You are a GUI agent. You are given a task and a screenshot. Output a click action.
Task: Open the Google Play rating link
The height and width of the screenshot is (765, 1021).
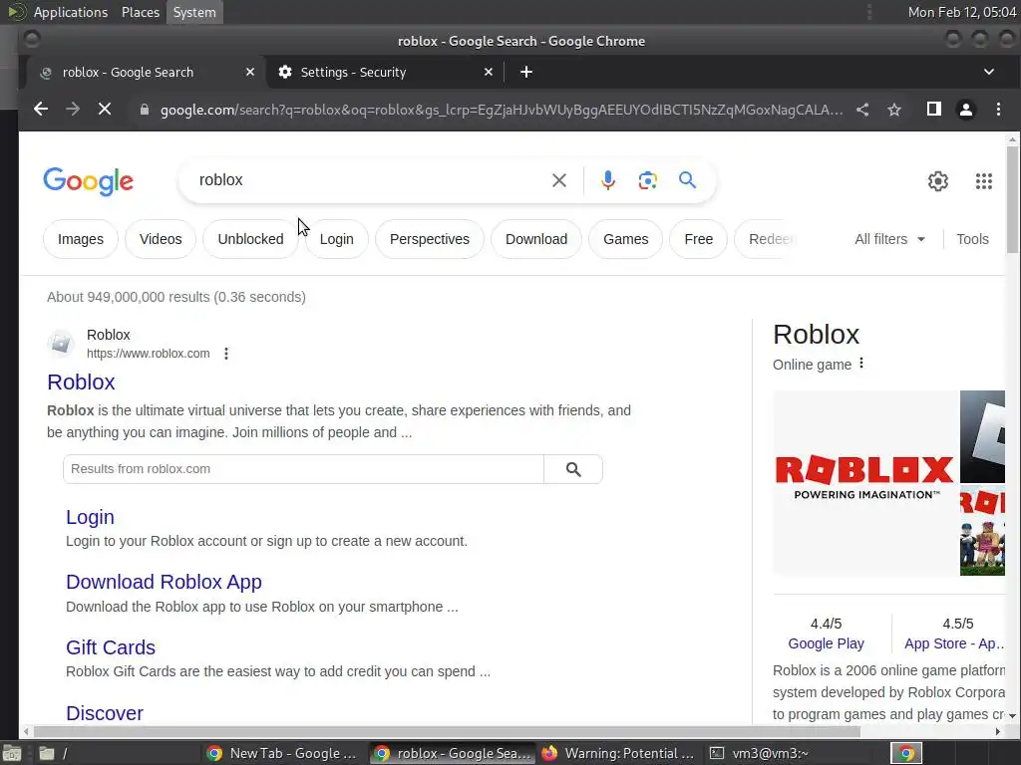tap(826, 644)
